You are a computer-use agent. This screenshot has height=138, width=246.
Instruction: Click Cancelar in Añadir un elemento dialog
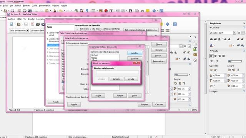click(x=116, y=79)
